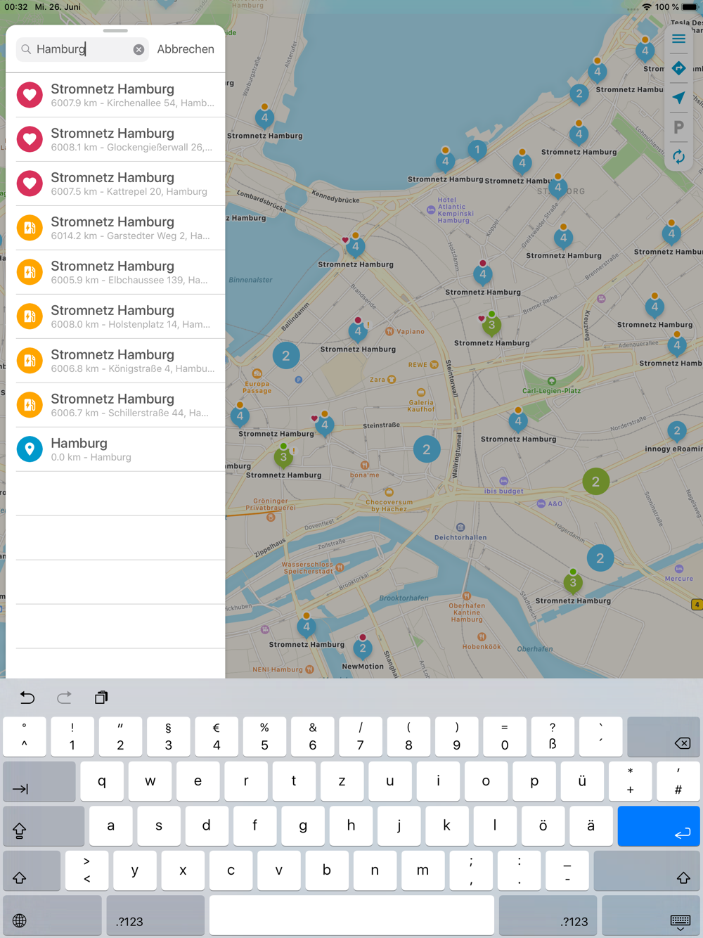Screen dimensions: 703x938
Task: Tap the orange charger icon for Schillerstraße 44
Action: click(x=30, y=405)
